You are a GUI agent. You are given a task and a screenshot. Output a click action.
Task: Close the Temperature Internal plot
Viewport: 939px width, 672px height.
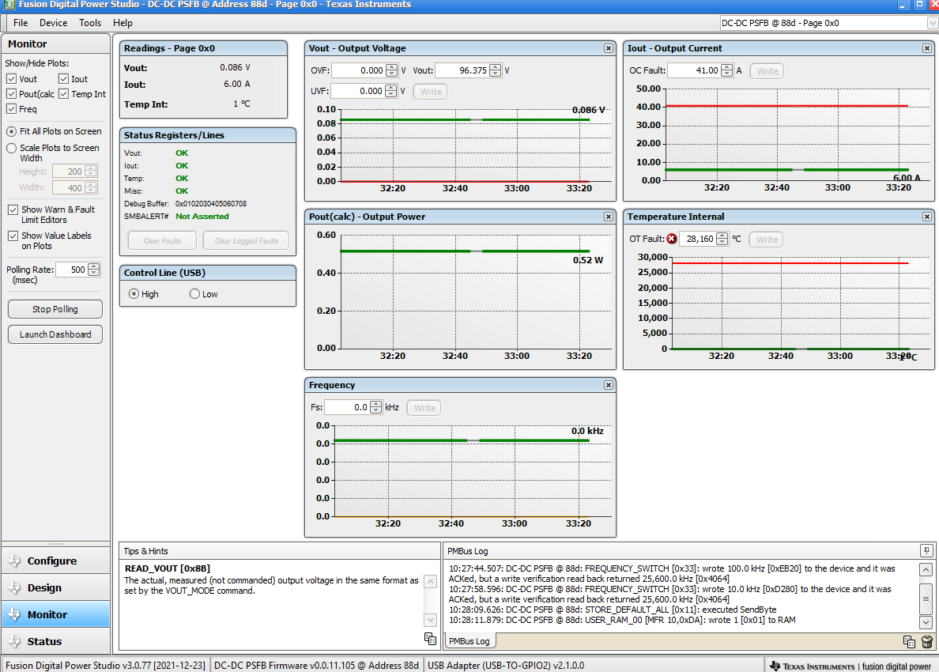(x=927, y=216)
